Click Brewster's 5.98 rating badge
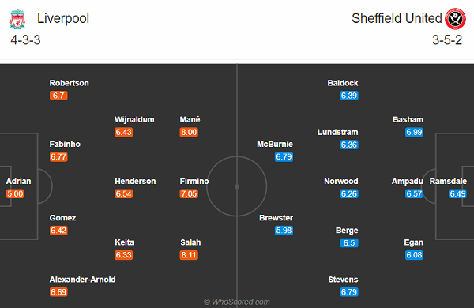Screen dimensions: 474x308 [x=284, y=231]
